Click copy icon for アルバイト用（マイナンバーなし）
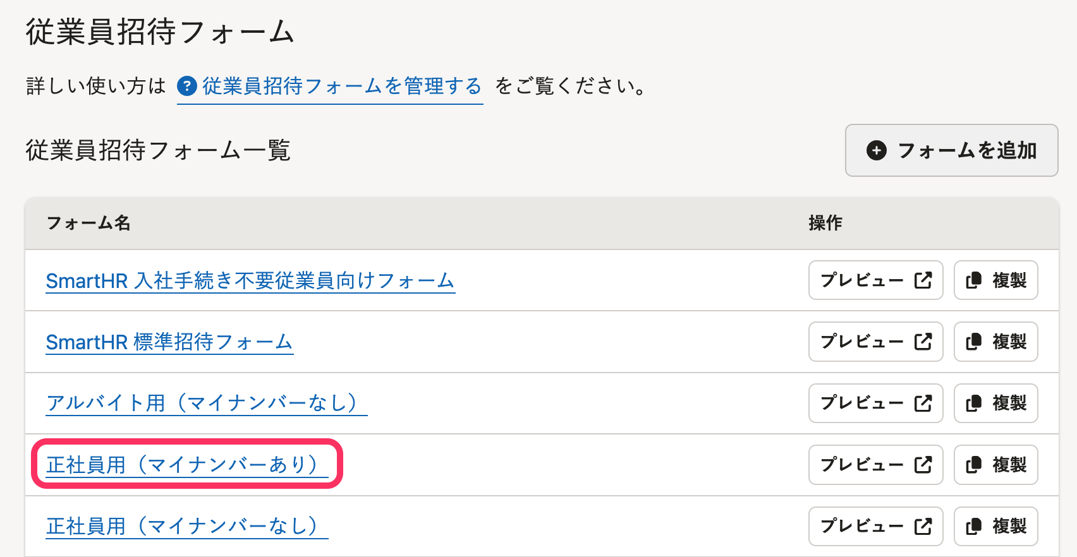1077x557 pixels. pos(973,403)
